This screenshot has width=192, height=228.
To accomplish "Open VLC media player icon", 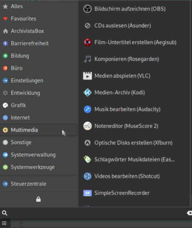I will tap(87, 76).
